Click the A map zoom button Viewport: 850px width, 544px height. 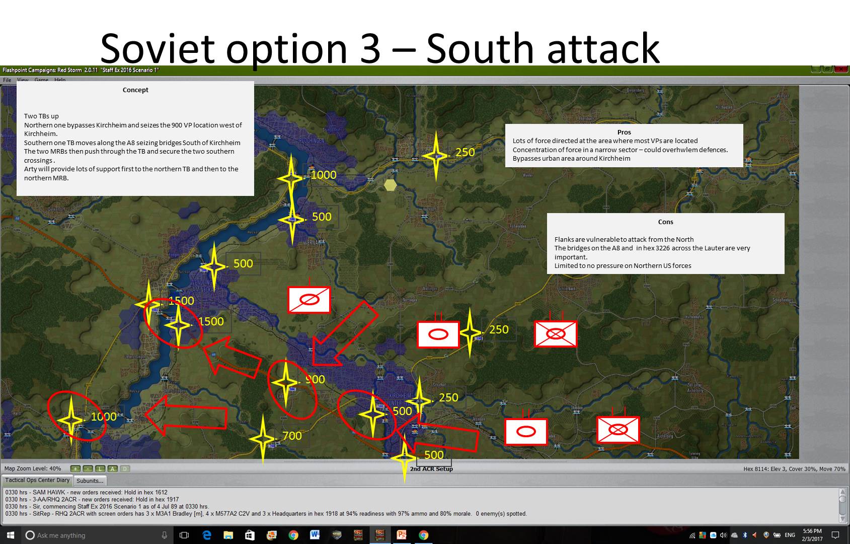tap(112, 468)
